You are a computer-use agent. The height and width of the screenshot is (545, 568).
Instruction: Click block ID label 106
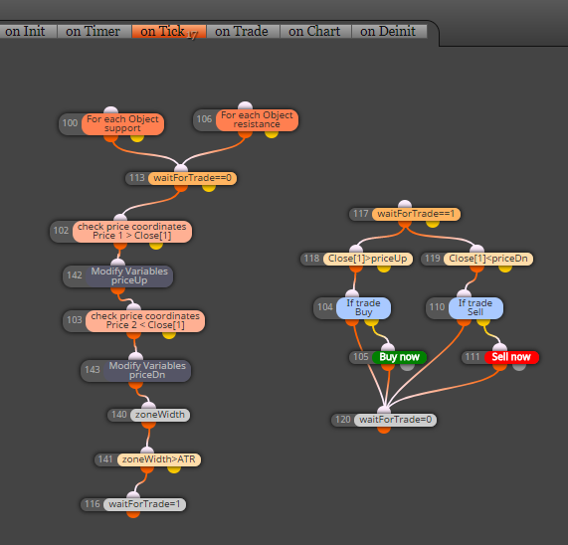[204, 119]
